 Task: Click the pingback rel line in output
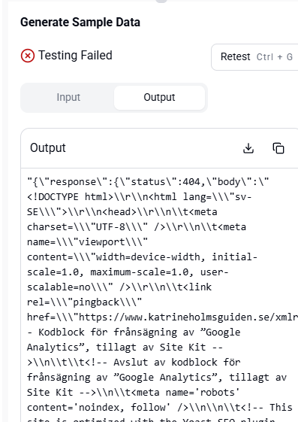(x=84, y=302)
